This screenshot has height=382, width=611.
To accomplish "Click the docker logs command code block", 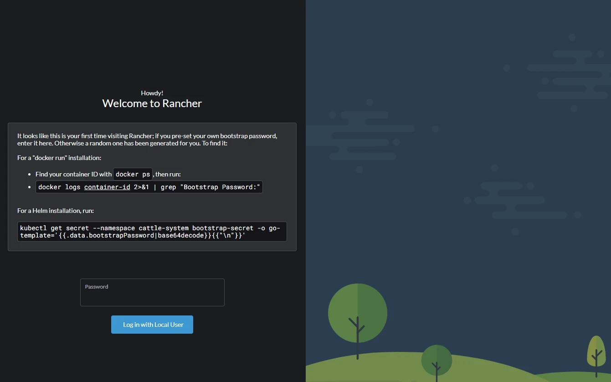I will 149,187.
